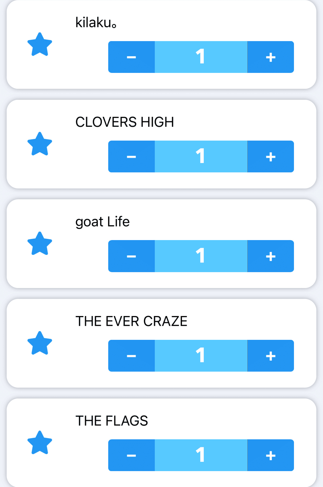Toggle the star next to CLOVERS HIGH
This screenshot has width=323, height=487.
coord(40,144)
